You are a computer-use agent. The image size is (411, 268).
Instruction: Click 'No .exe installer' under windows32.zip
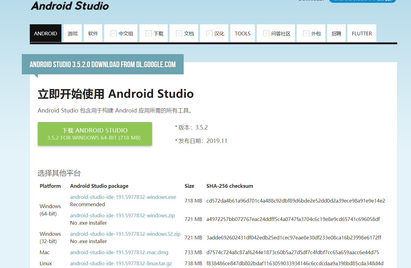(x=88, y=241)
